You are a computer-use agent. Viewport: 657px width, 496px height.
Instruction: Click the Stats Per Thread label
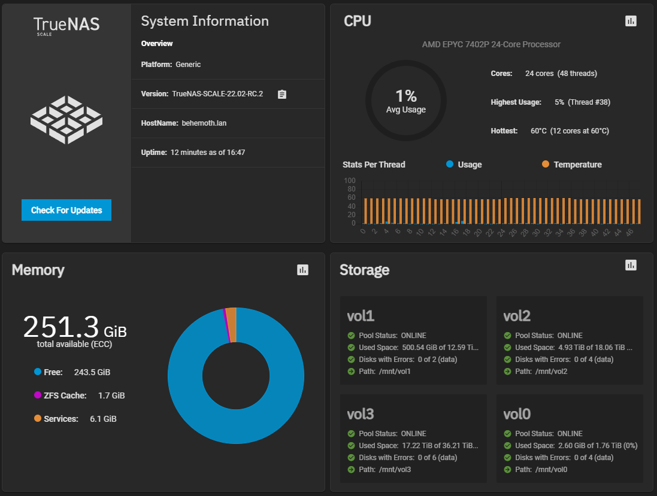point(374,165)
